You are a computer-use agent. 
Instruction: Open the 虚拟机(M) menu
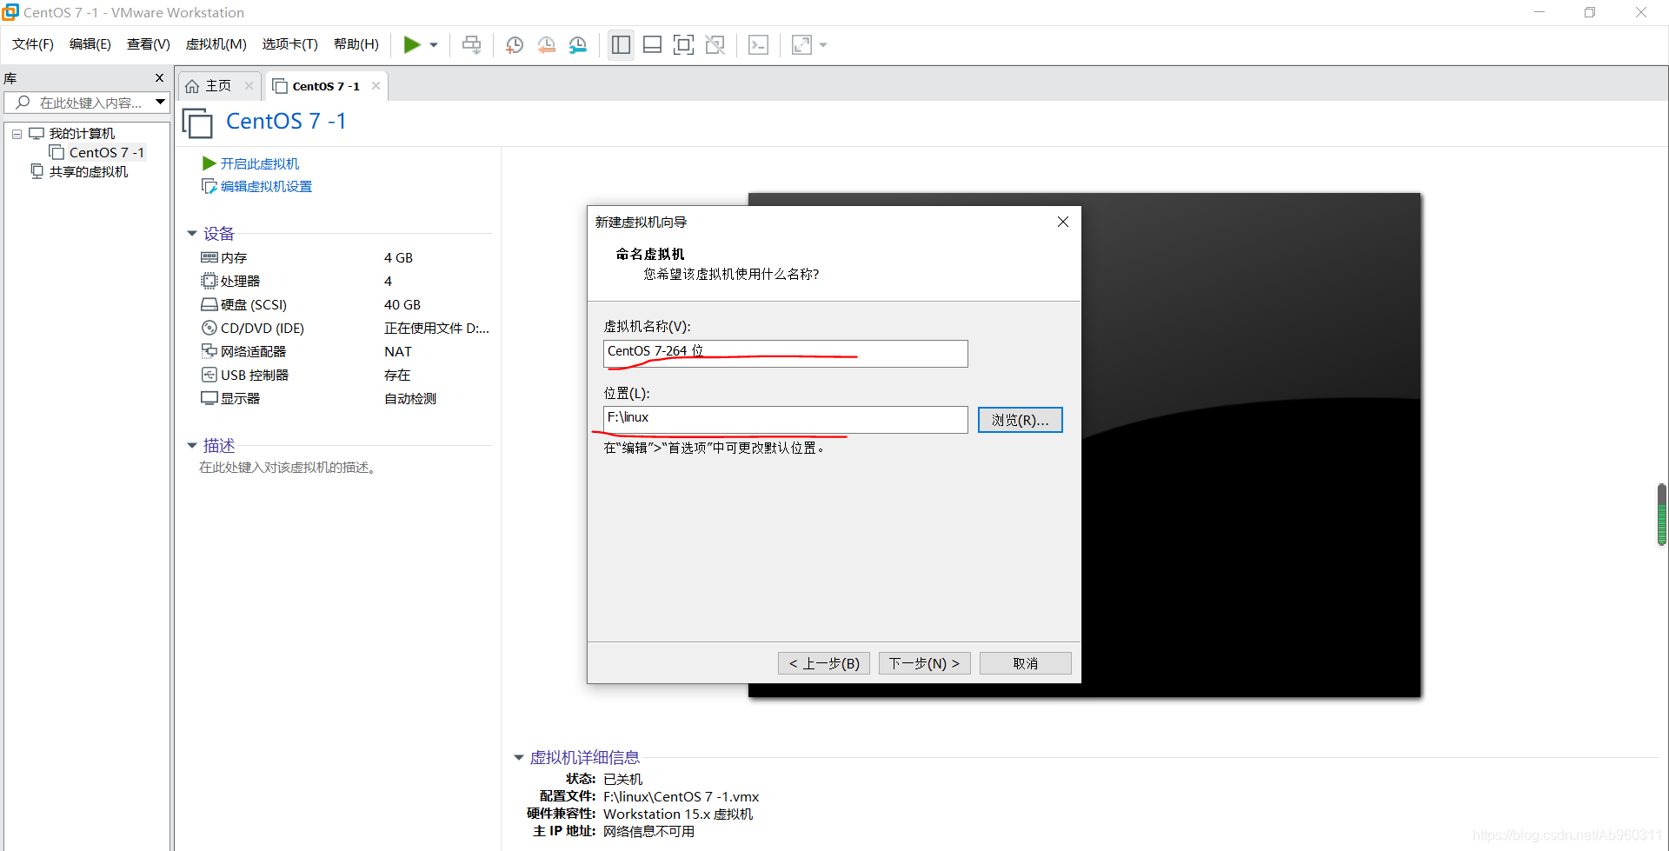tap(216, 44)
